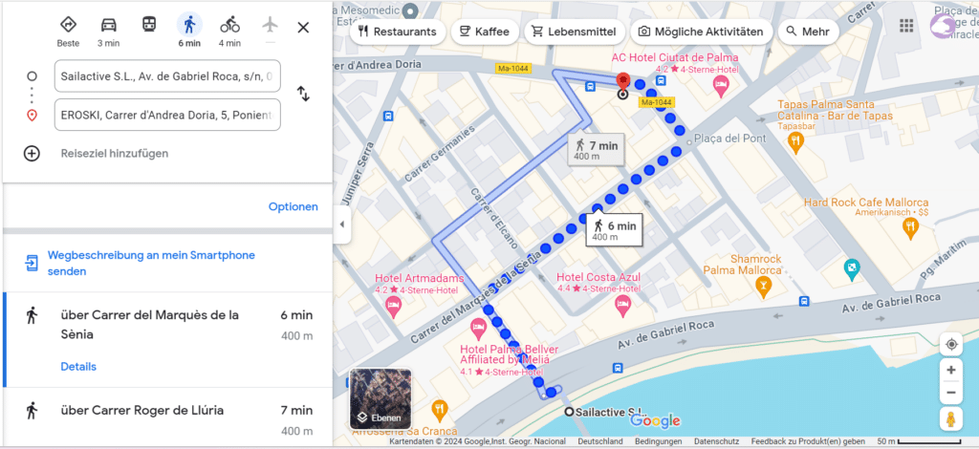Screen dimensions: 979x449
Task: Click the my-location target button on the map
Action: [951, 344]
